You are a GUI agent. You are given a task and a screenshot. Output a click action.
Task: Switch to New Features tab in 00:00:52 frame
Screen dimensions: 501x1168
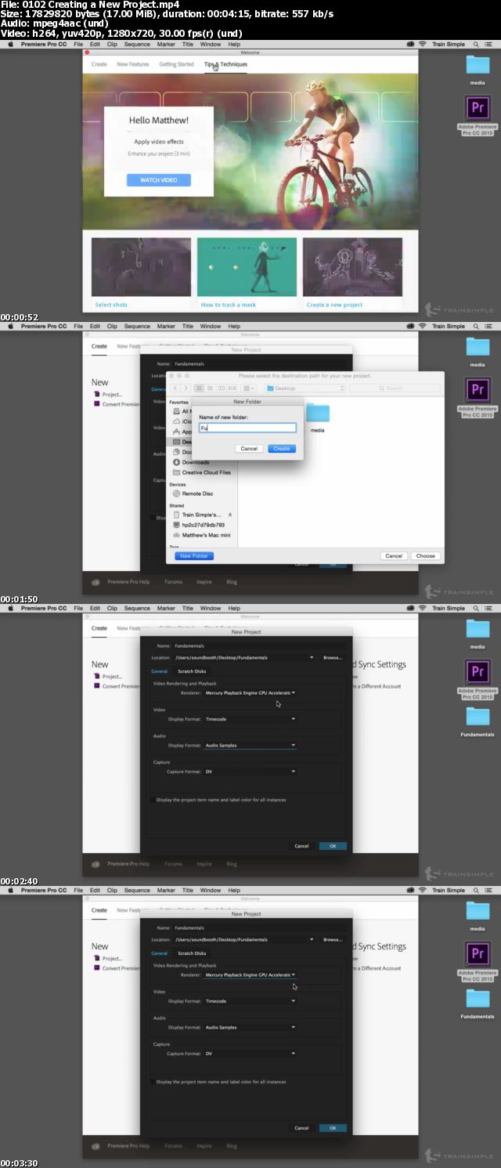133,64
